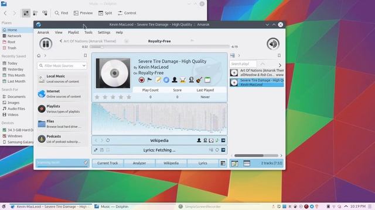Viewport: 375px width, 210px height.
Task: Expand the breadcrumb chevron beside the home icon
Action: pos(45,55)
